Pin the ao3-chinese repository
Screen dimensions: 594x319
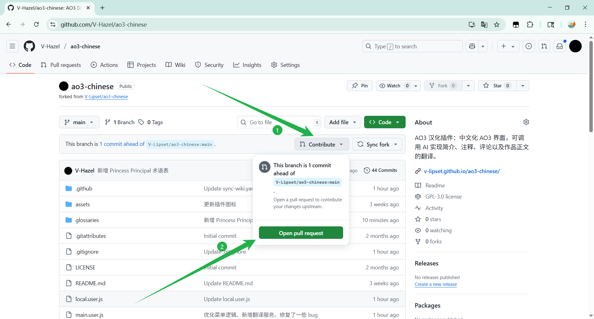coord(360,86)
